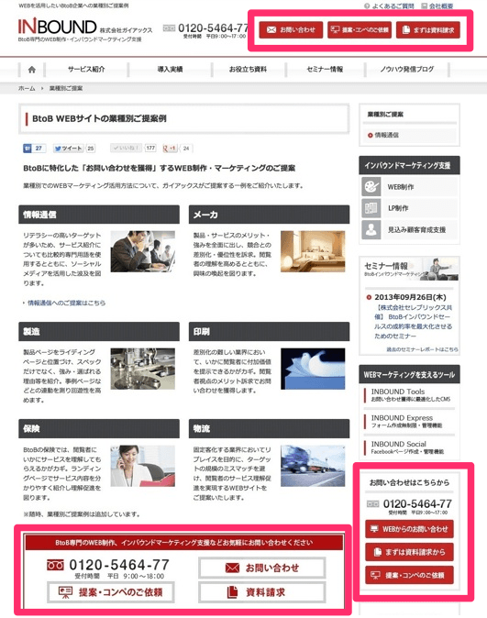Follow the 情報通信へのご提案はこちら link

66,303
